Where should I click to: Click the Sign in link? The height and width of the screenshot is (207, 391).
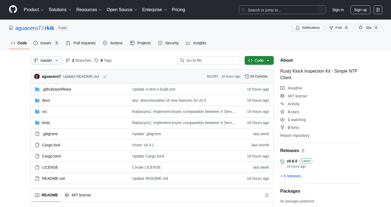pyautogui.click(x=338, y=10)
